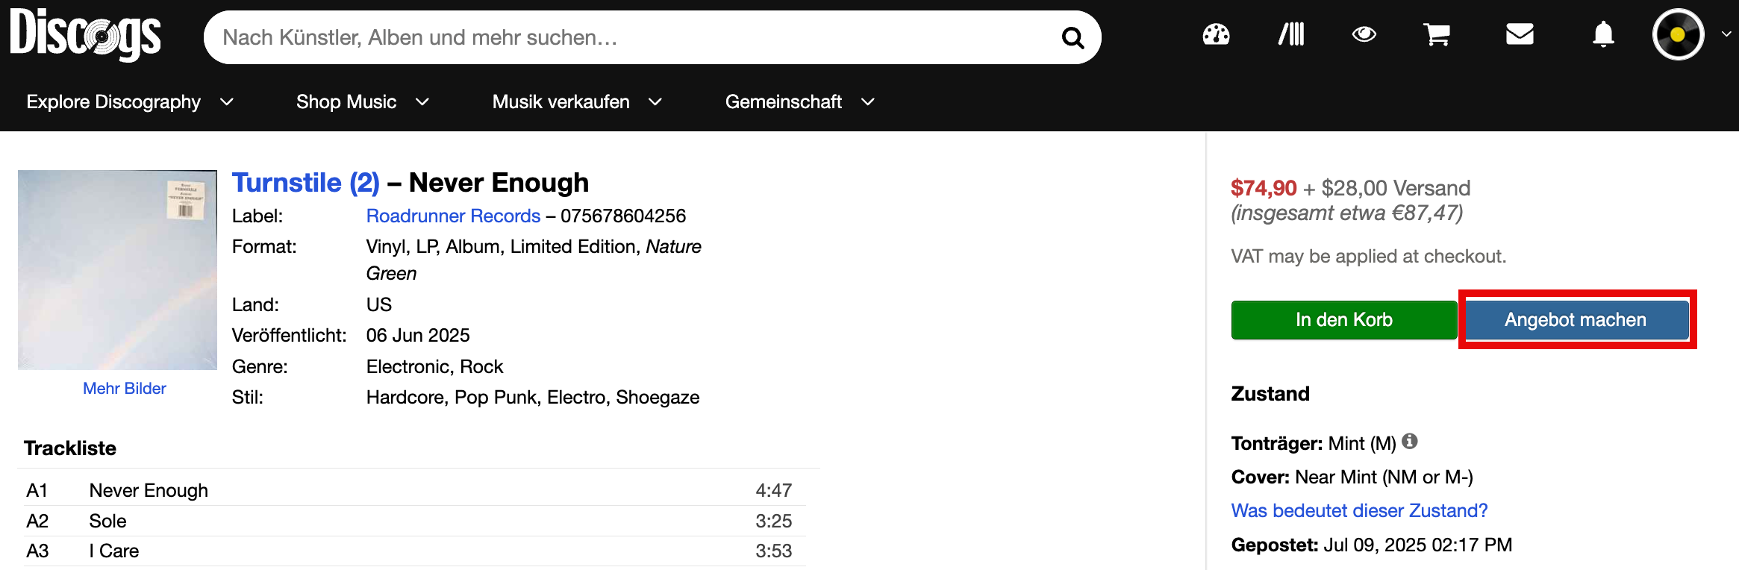Screen dimensions: 1739x570
Task: Click the search magnifier icon
Action: point(1073,37)
